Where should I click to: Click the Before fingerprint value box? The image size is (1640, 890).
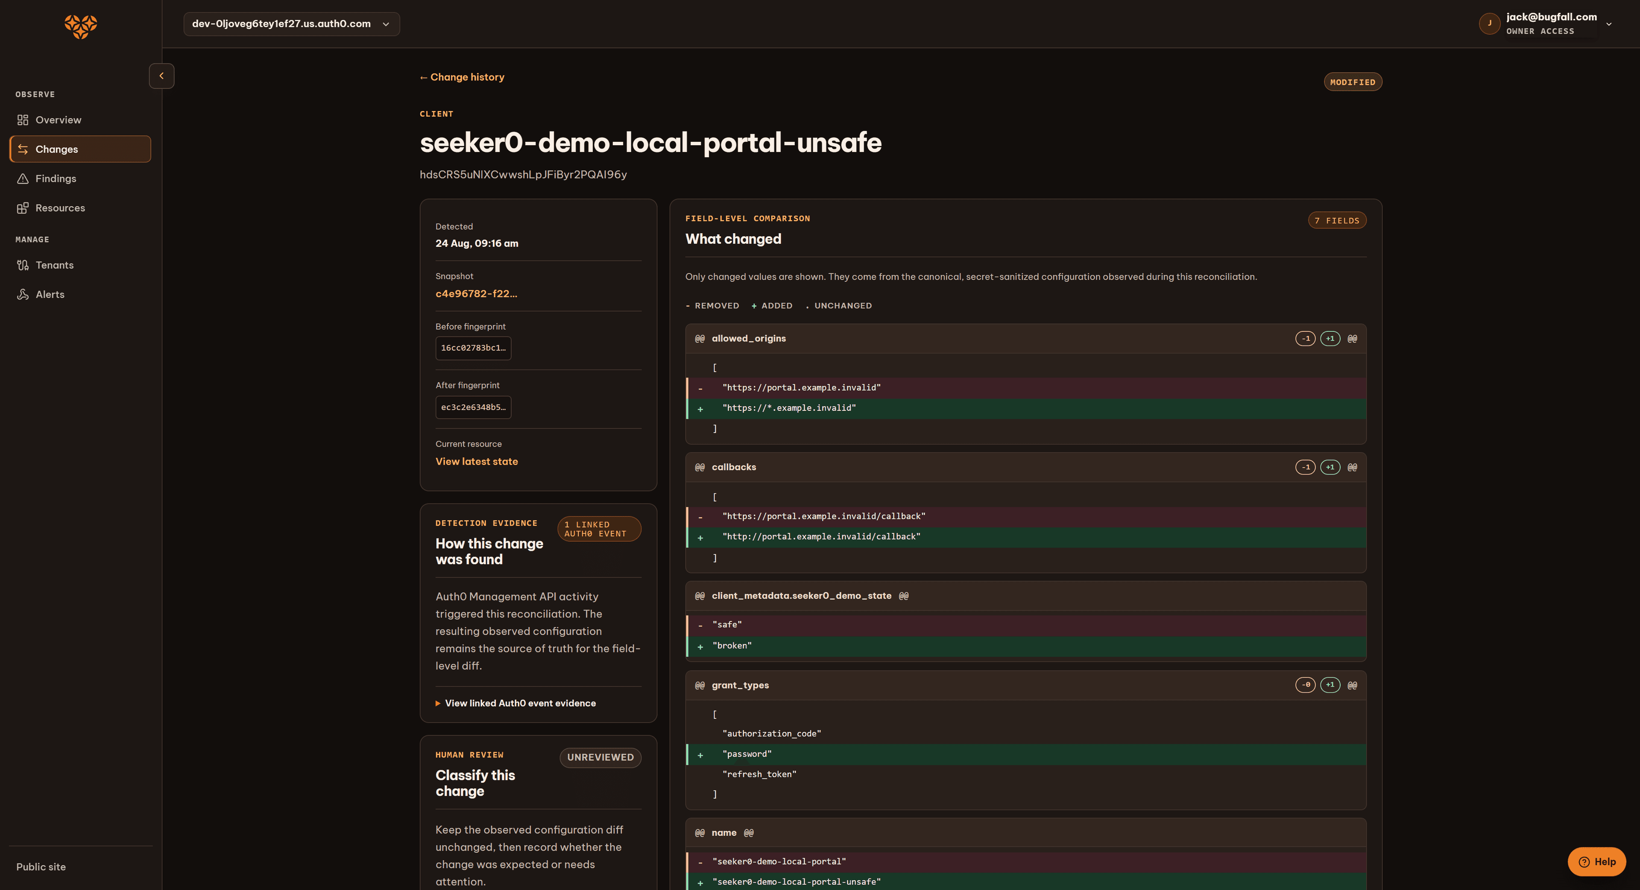(x=473, y=348)
